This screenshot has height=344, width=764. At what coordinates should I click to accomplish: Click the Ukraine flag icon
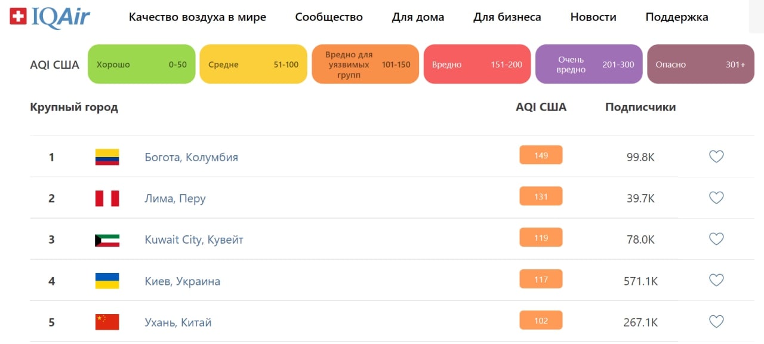(107, 281)
